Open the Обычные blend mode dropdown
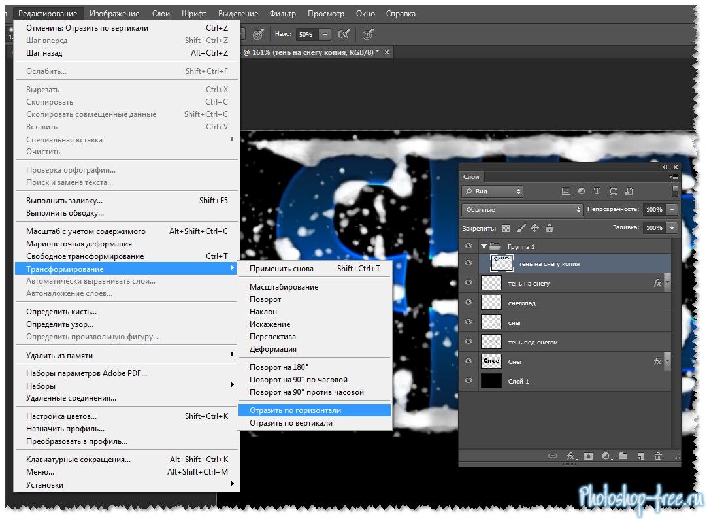 click(521, 210)
